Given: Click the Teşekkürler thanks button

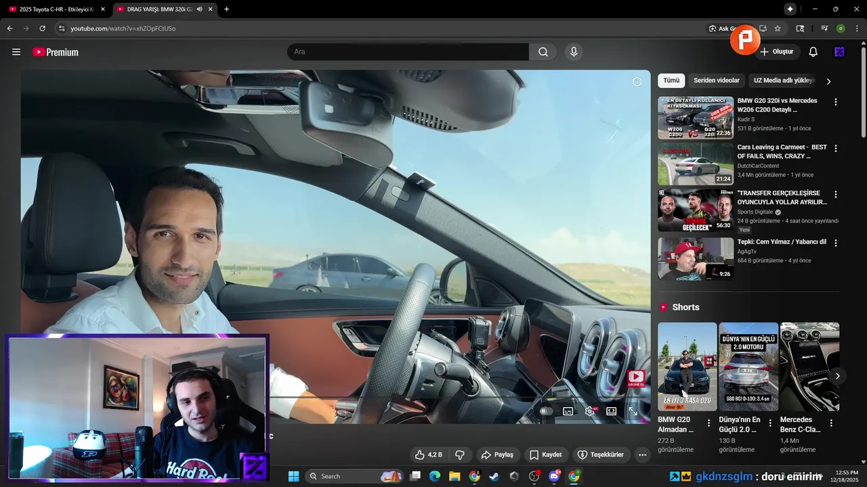Looking at the screenshot, I should coord(600,455).
